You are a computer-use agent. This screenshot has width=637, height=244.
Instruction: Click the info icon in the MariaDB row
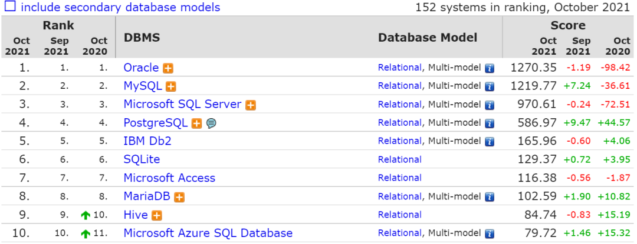pos(490,197)
